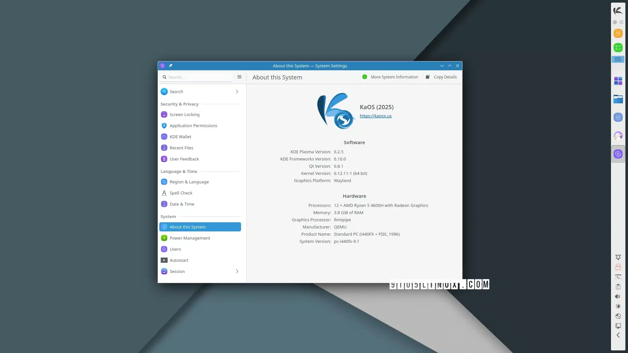This screenshot has width=628, height=353.
Task: Open the Dolphin file manager folder icon
Action: coord(618,99)
